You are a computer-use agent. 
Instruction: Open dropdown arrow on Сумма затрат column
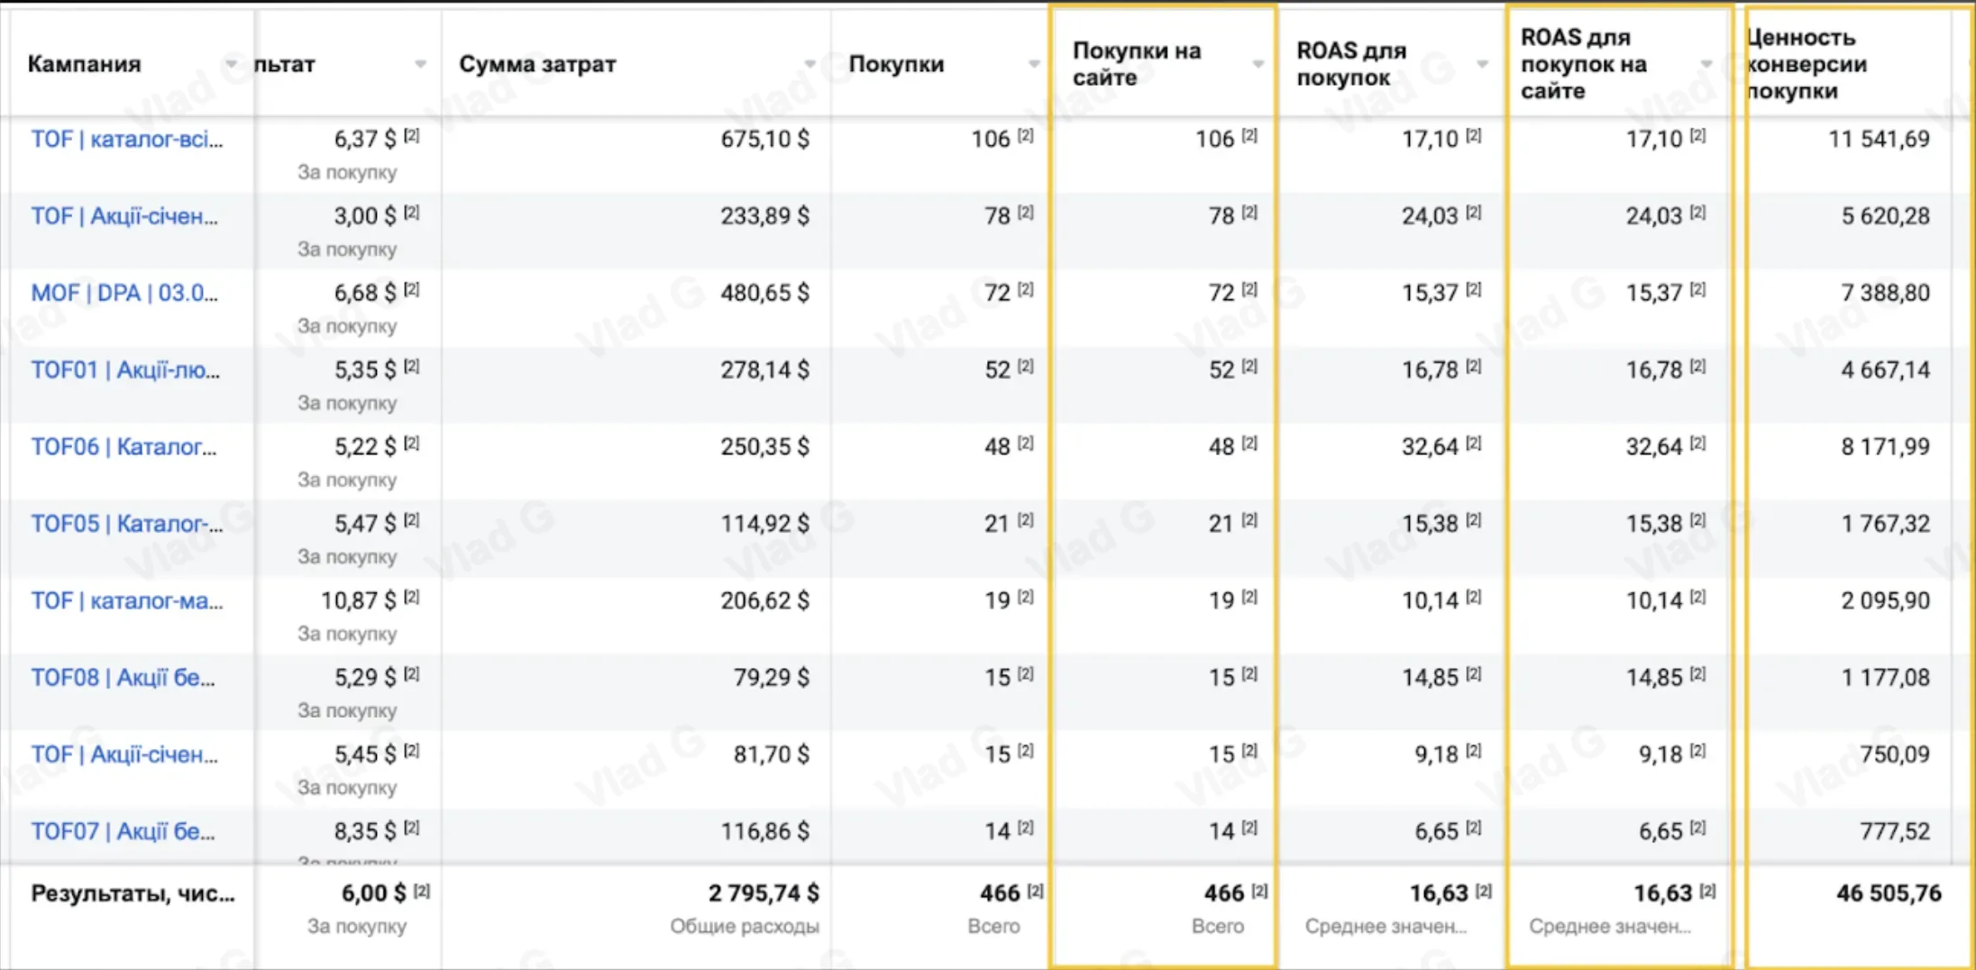click(x=810, y=64)
